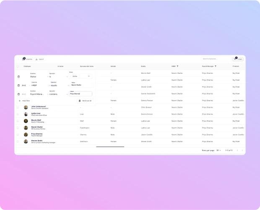Open the Active value dropdown
The width and height of the screenshot is (260, 210).
[81, 76]
